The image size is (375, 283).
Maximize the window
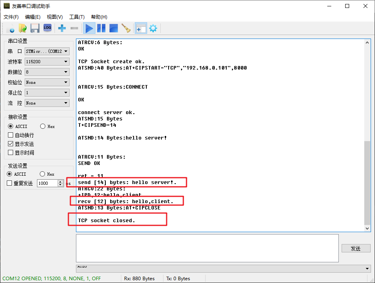[347, 6]
